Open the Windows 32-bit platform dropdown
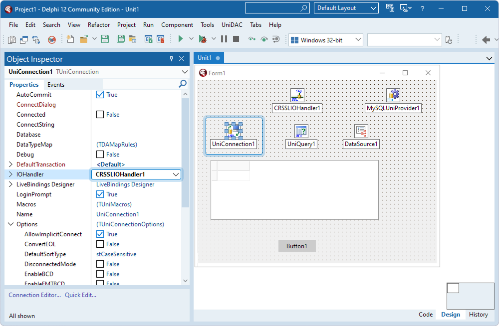Image resolution: width=499 pixels, height=326 pixels. click(x=325, y=40)
